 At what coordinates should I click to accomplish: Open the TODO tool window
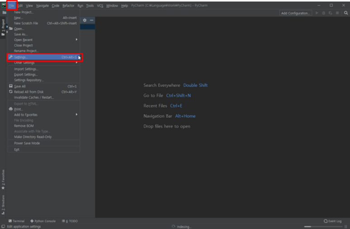[70, 221]
